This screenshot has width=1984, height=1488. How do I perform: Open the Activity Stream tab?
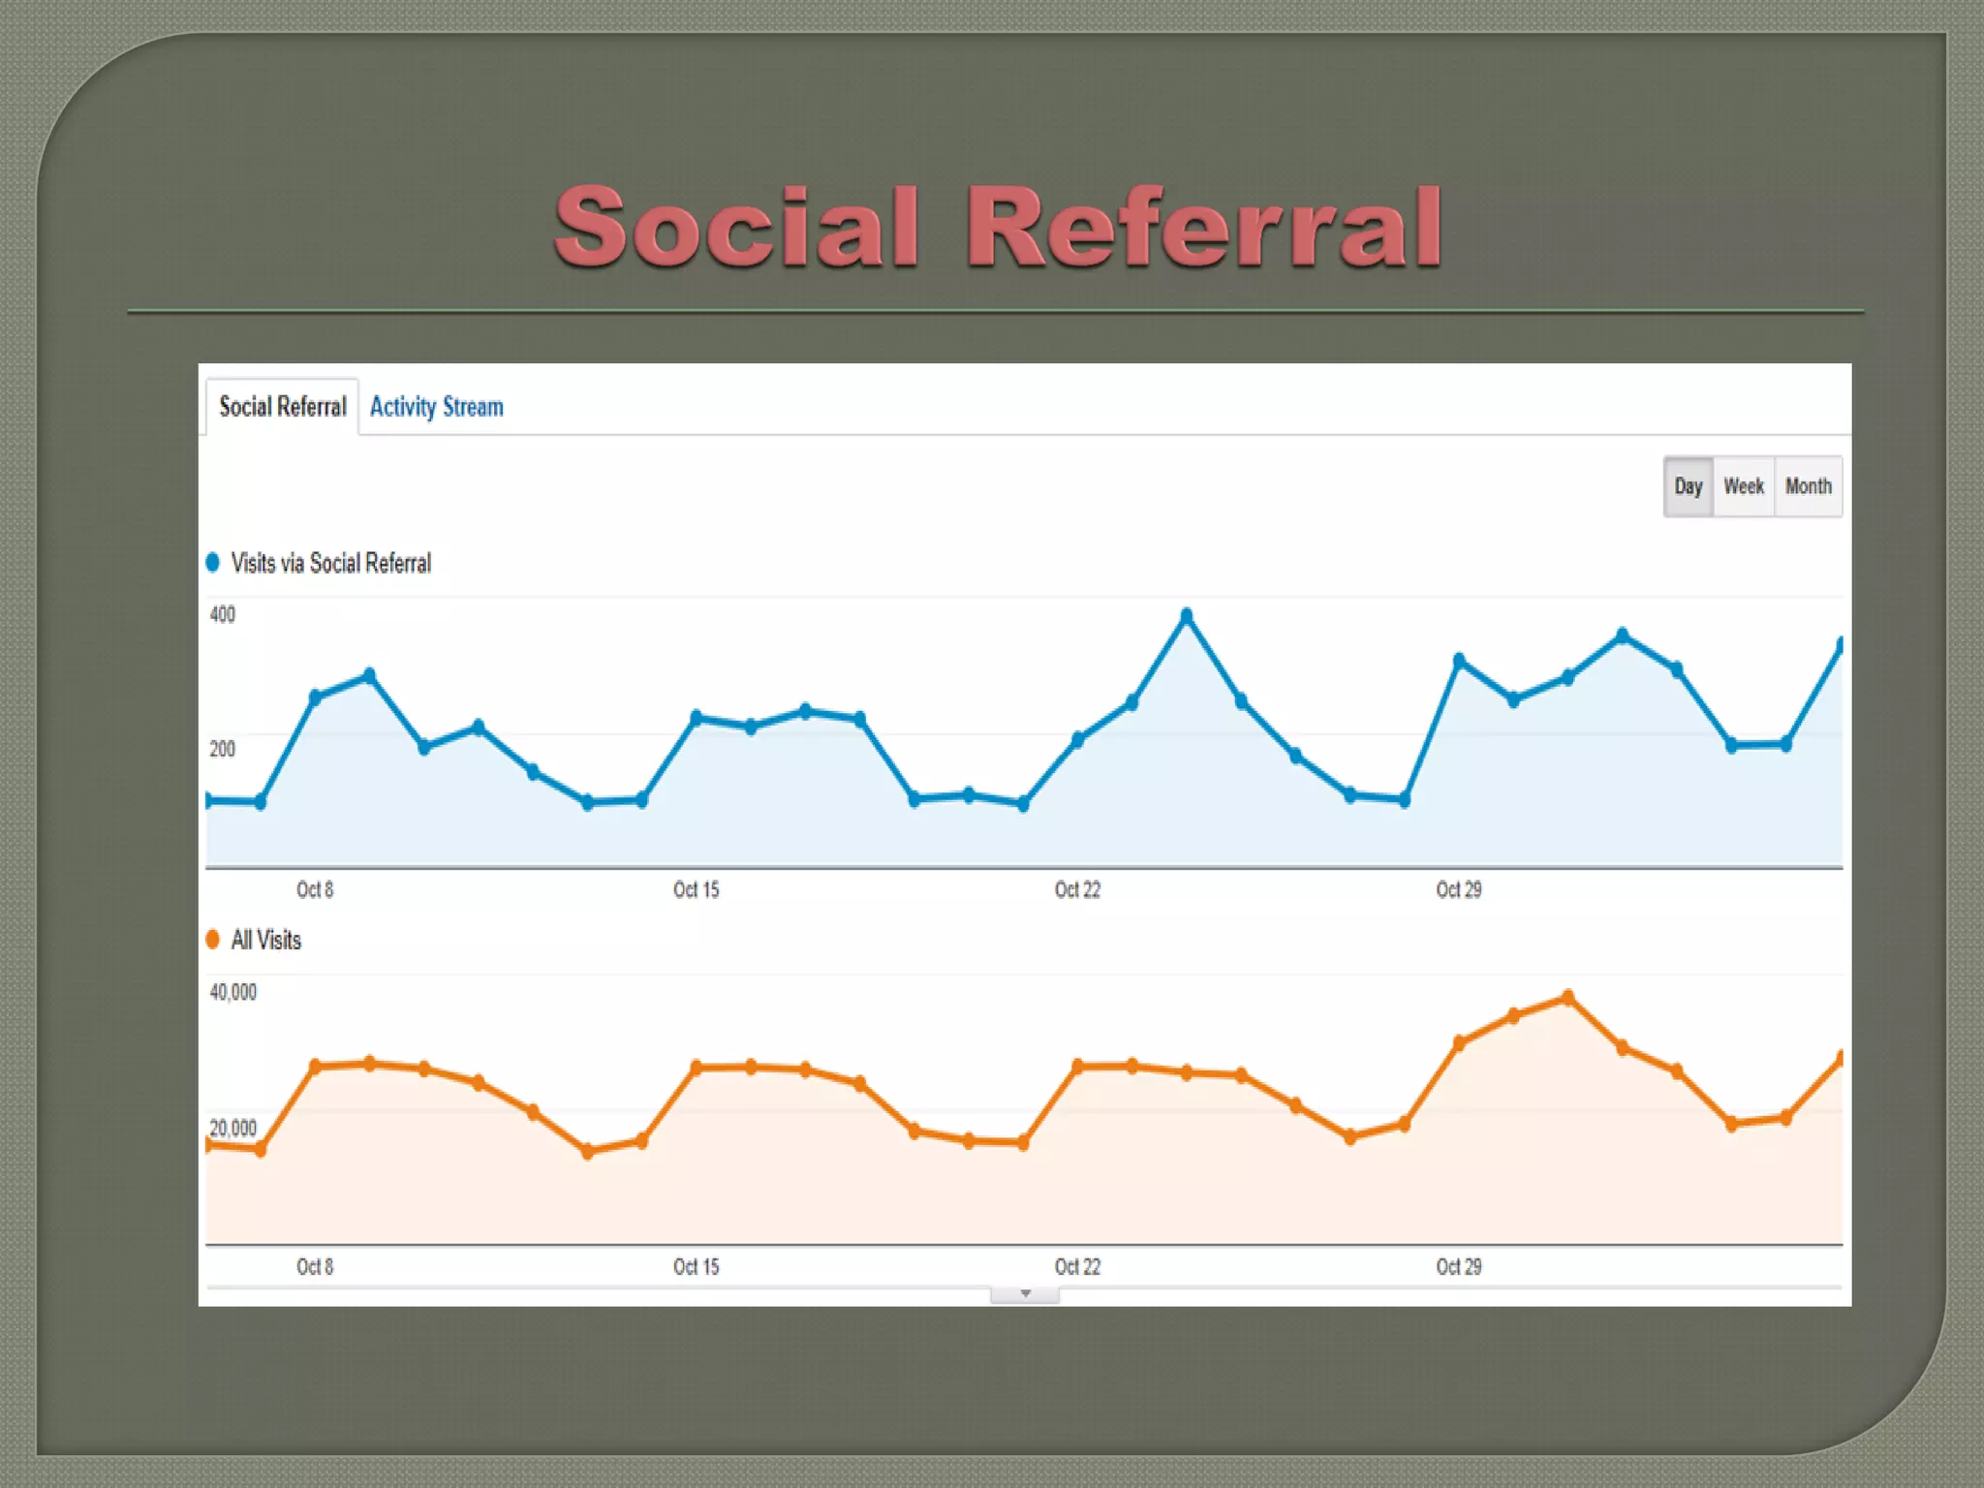click(436, 407)
